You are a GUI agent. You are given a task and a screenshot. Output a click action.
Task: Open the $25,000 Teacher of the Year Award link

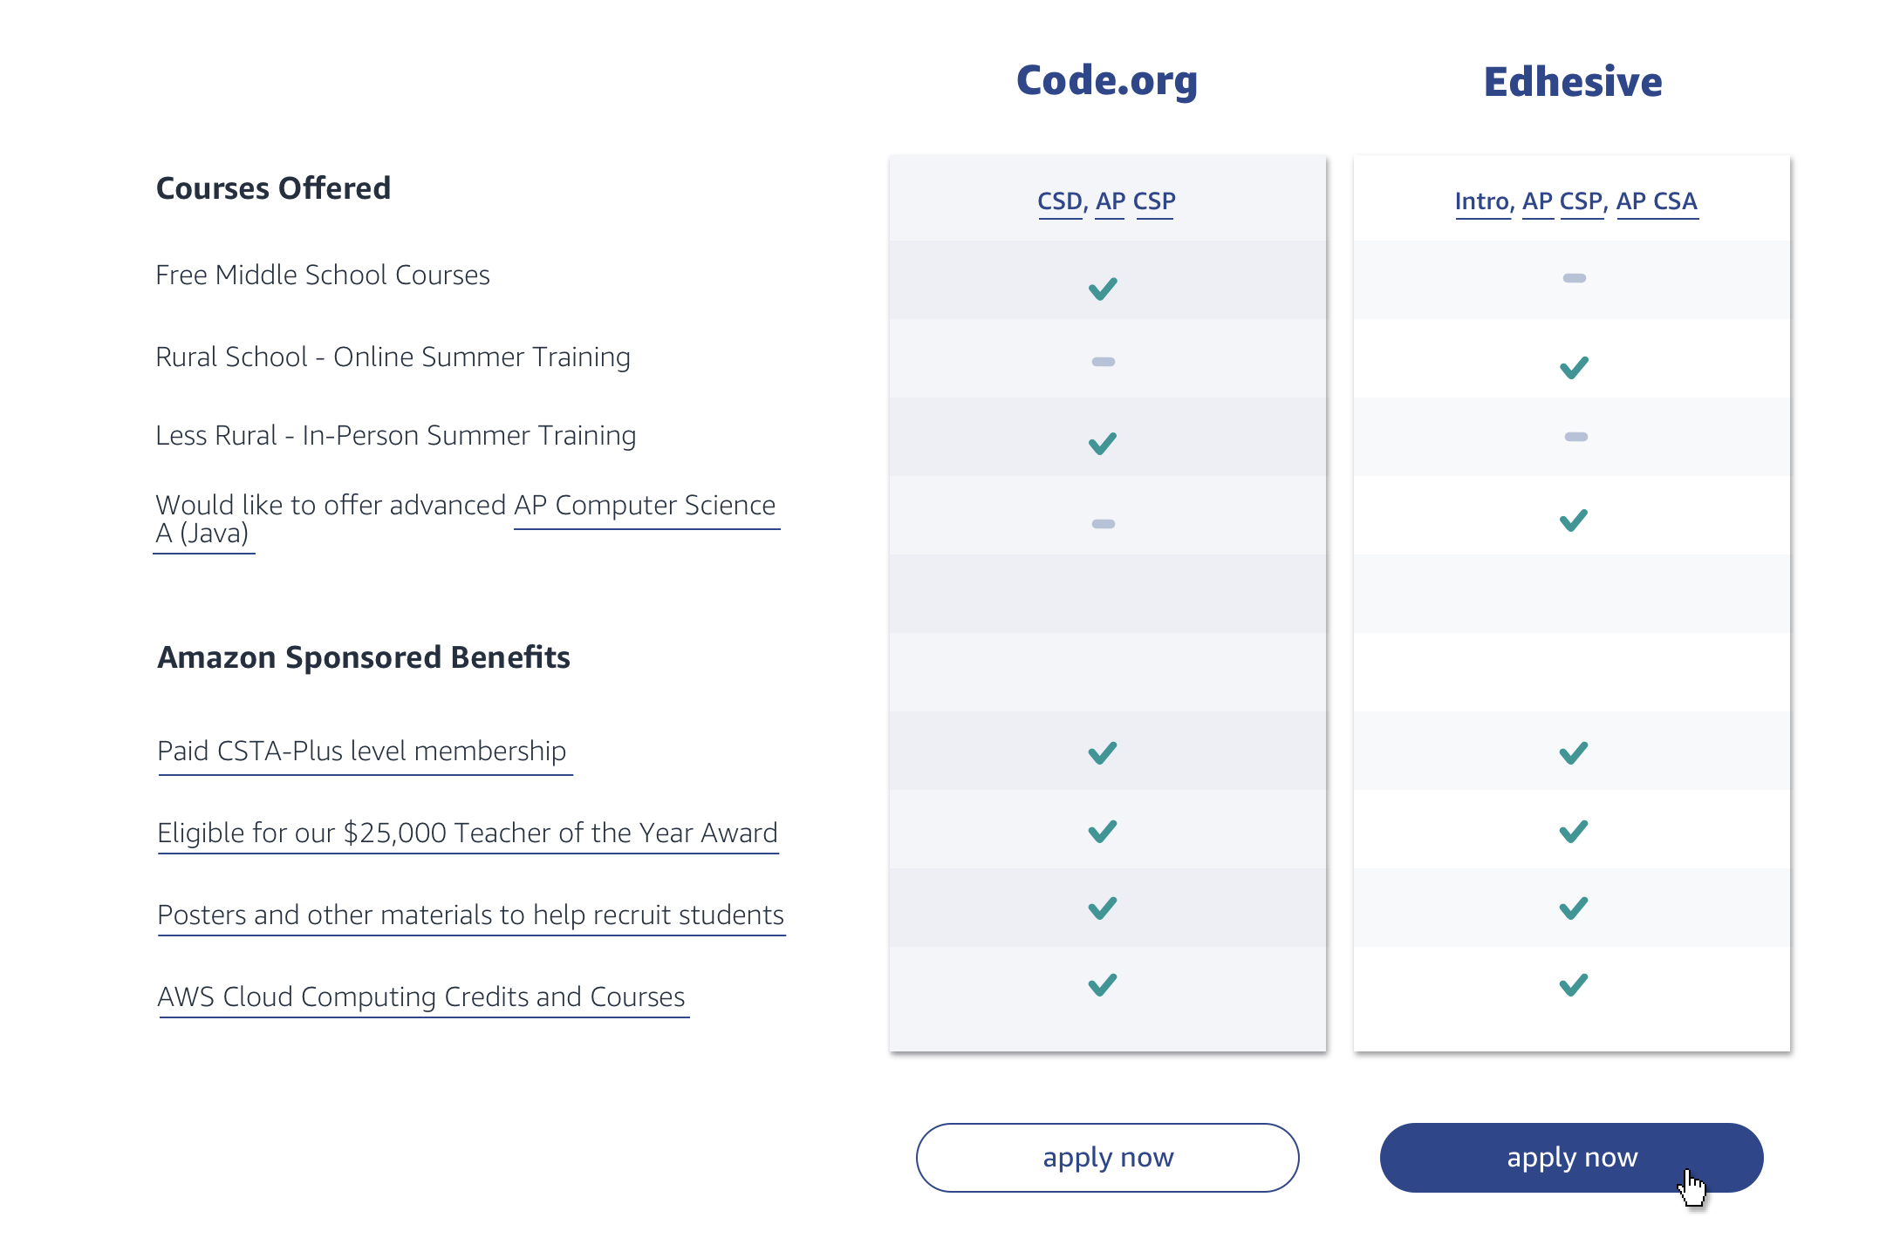point(468,833)
